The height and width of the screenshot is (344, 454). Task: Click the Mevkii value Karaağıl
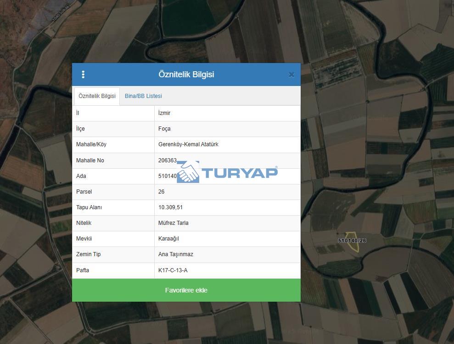pos(168,239)
